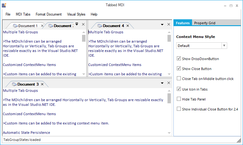
Task: Click the Document 1 tab icon
Action: coord(15,26)
